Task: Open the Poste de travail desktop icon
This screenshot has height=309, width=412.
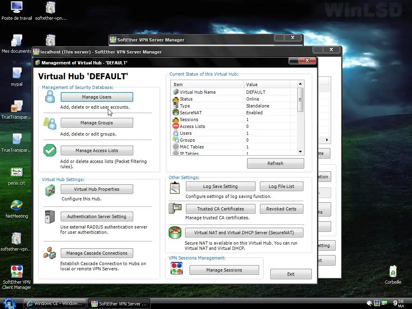Action: 16,11
